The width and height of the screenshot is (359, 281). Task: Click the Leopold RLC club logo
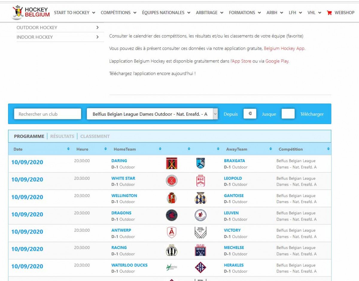200,181
